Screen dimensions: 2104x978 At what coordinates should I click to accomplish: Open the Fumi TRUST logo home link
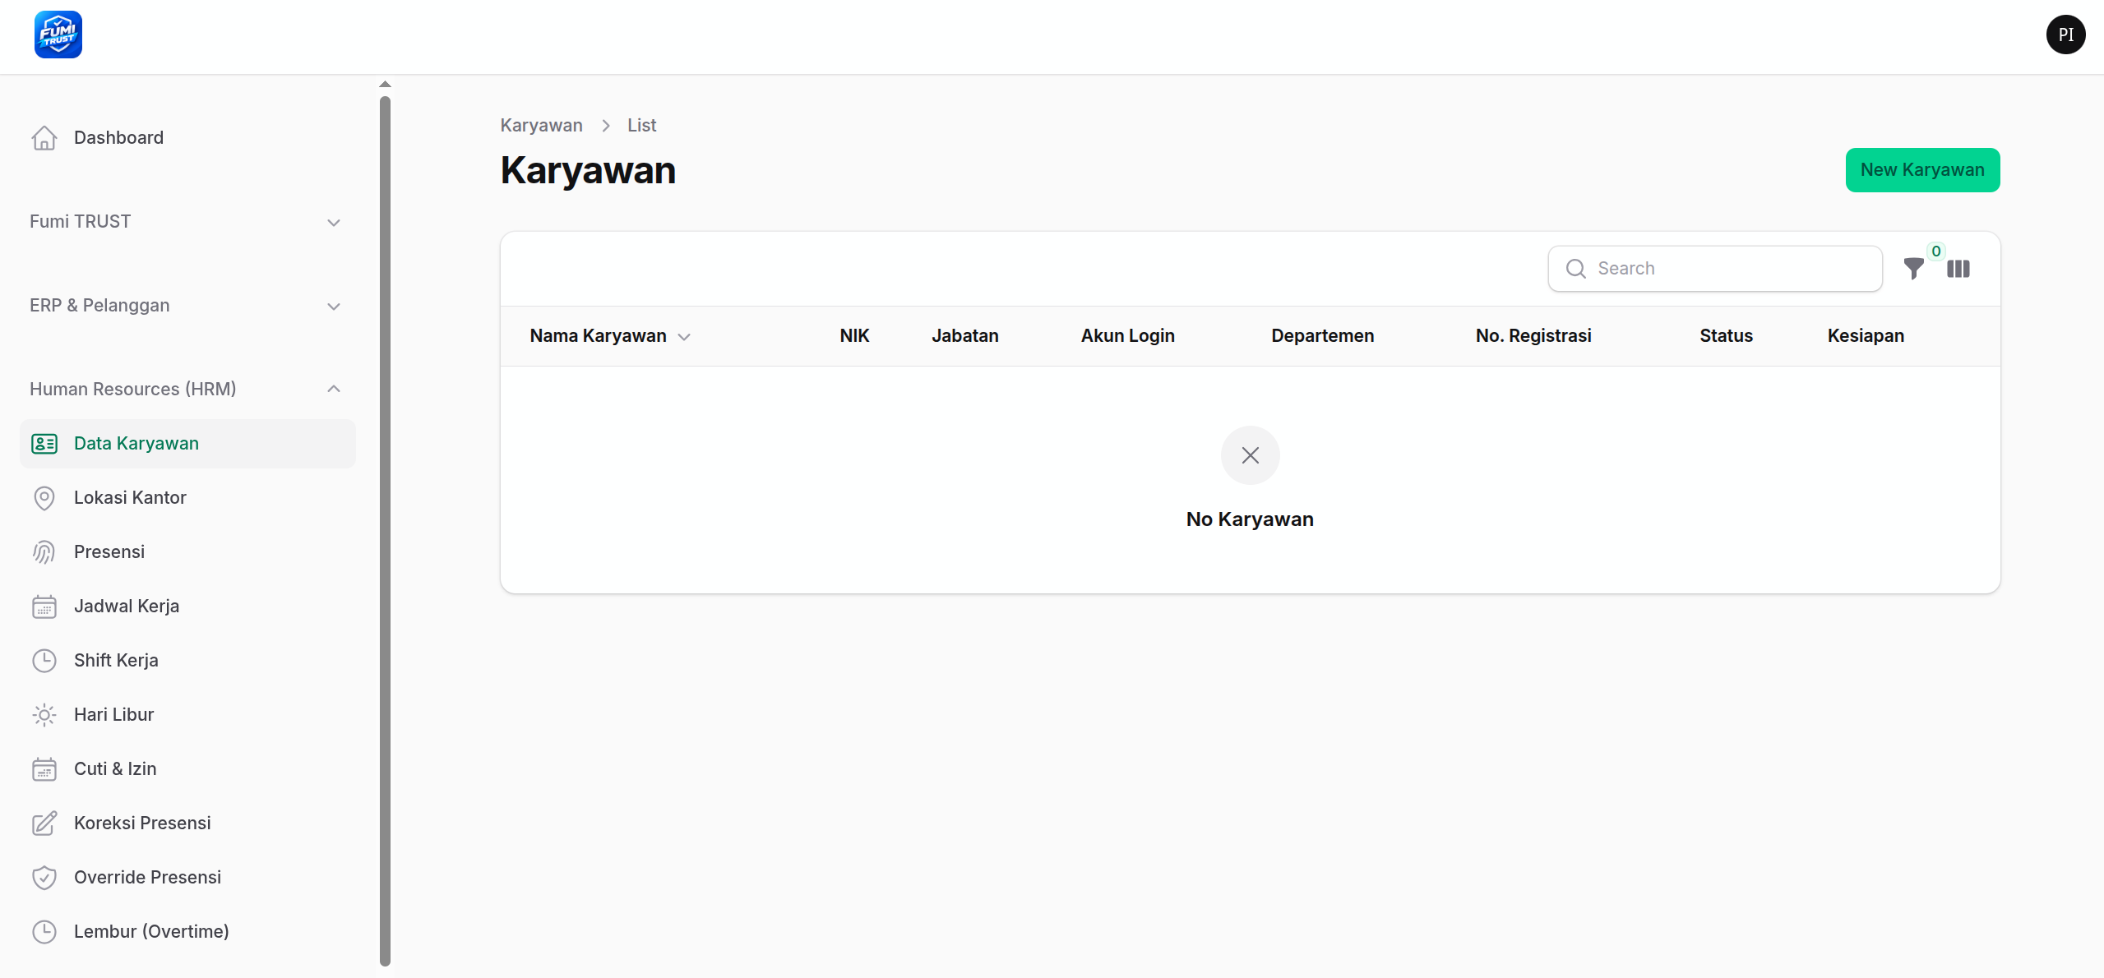58,35
